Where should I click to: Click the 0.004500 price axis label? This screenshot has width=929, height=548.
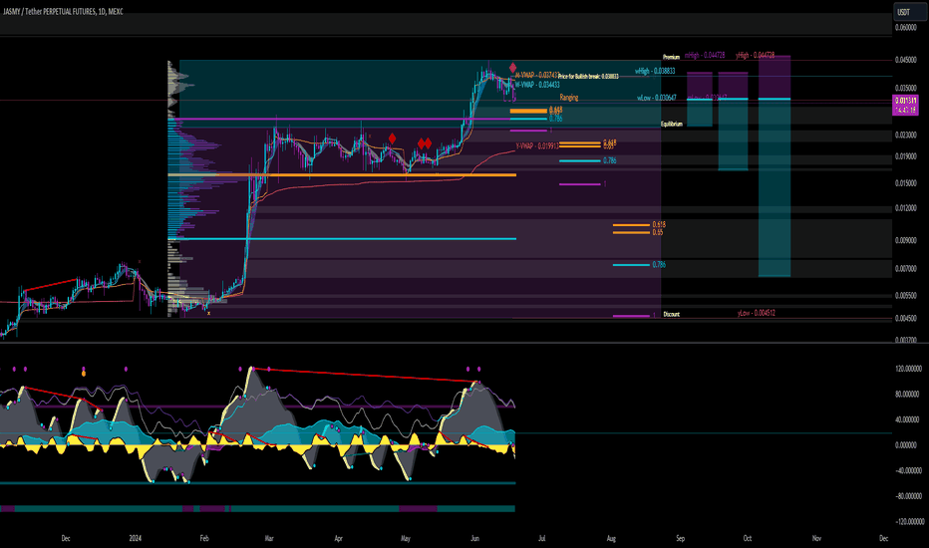906,318
